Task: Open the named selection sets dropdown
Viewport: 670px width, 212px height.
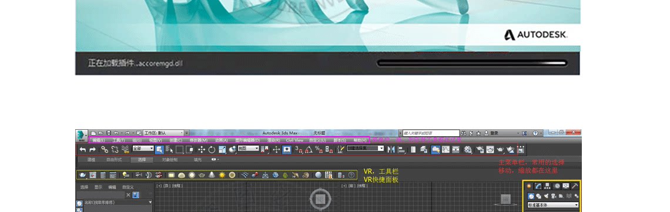Action: [365, 149]
